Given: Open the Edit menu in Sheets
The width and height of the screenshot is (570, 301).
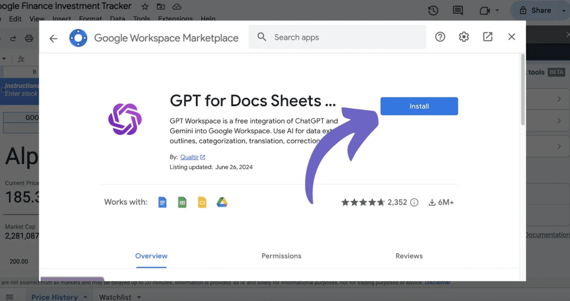Looking at the screenshot, I should point(15,19).
